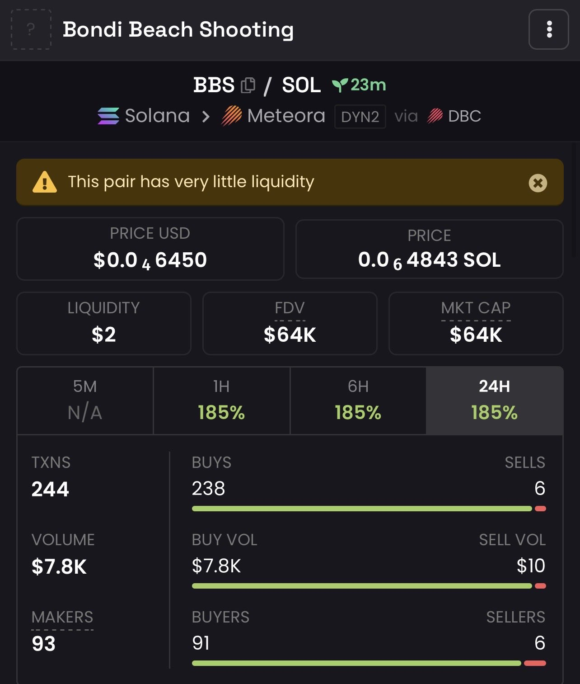Select the 6H timeframe tab
This screenshot has width=580, height=684.
pos(358,401)
